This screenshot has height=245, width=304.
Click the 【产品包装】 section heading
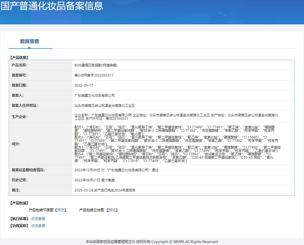(19, 203)
